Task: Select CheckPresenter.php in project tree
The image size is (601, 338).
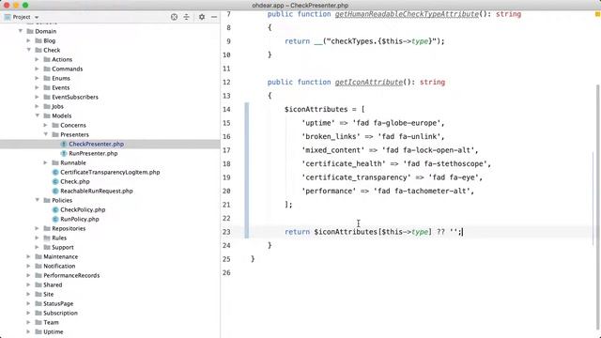Action: [x=96, y=144]
